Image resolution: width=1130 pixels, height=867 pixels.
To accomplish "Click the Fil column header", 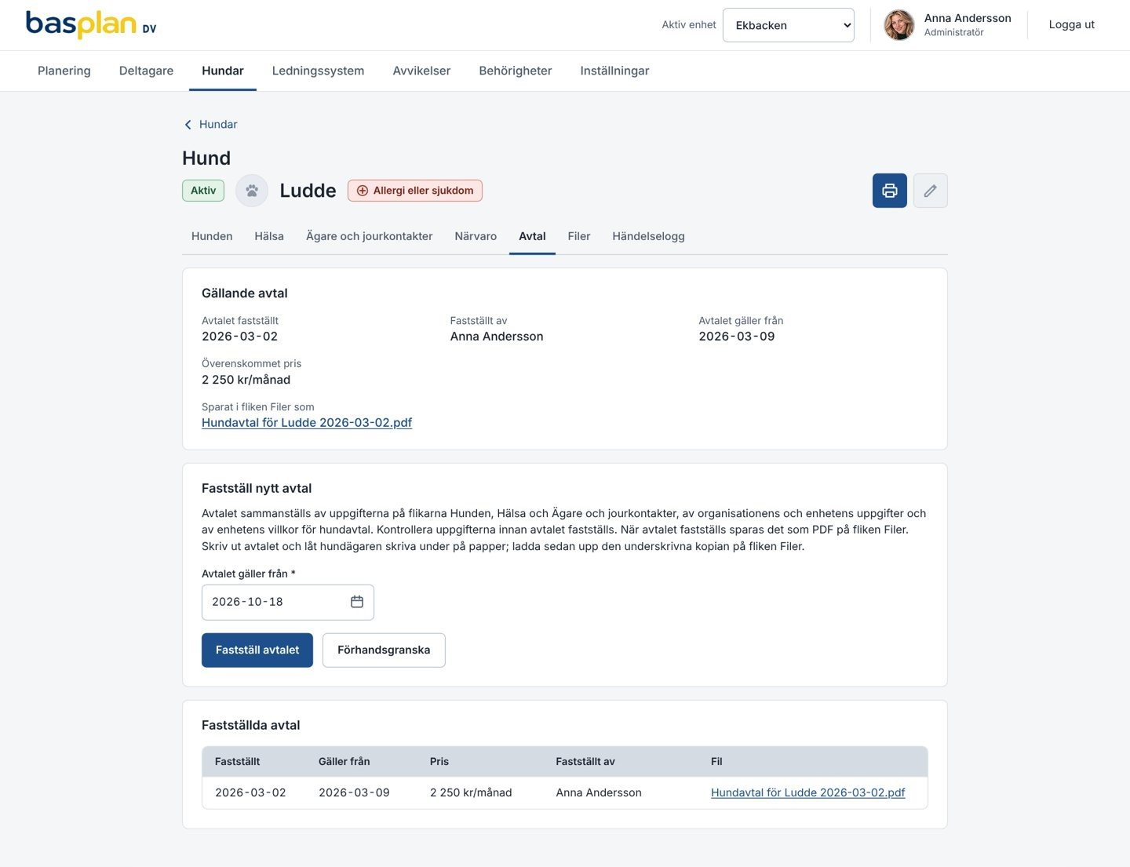I will point(716,762).
